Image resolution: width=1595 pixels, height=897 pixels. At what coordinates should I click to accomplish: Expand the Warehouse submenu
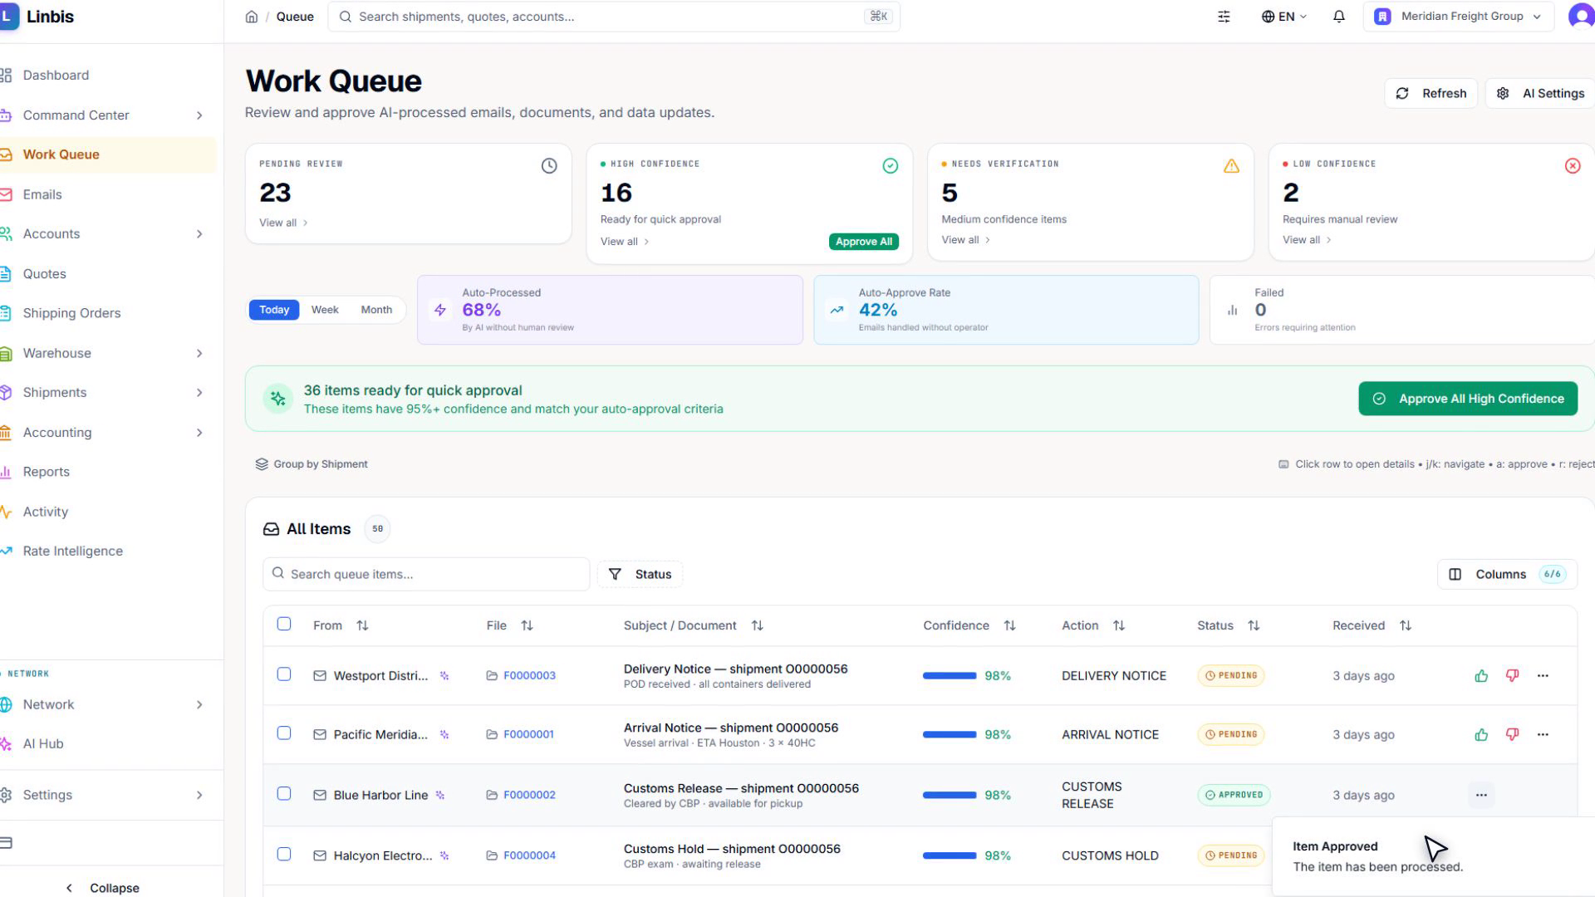[199, 354]
